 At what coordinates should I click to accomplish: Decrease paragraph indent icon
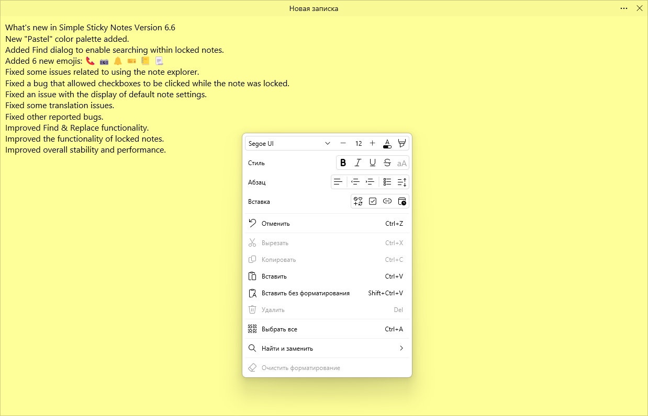(x=355, y=182)
